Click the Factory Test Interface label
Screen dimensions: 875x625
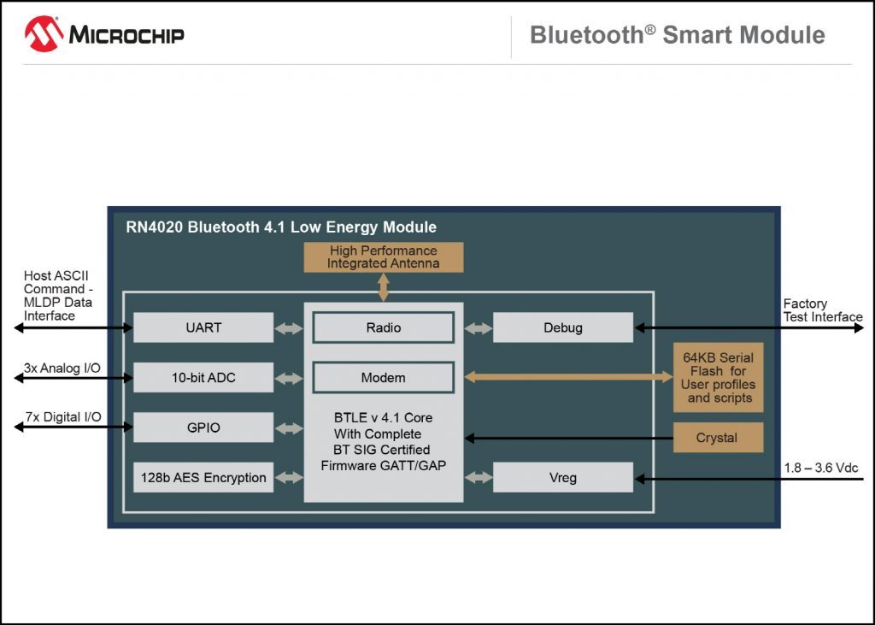(x=822, y=310)
